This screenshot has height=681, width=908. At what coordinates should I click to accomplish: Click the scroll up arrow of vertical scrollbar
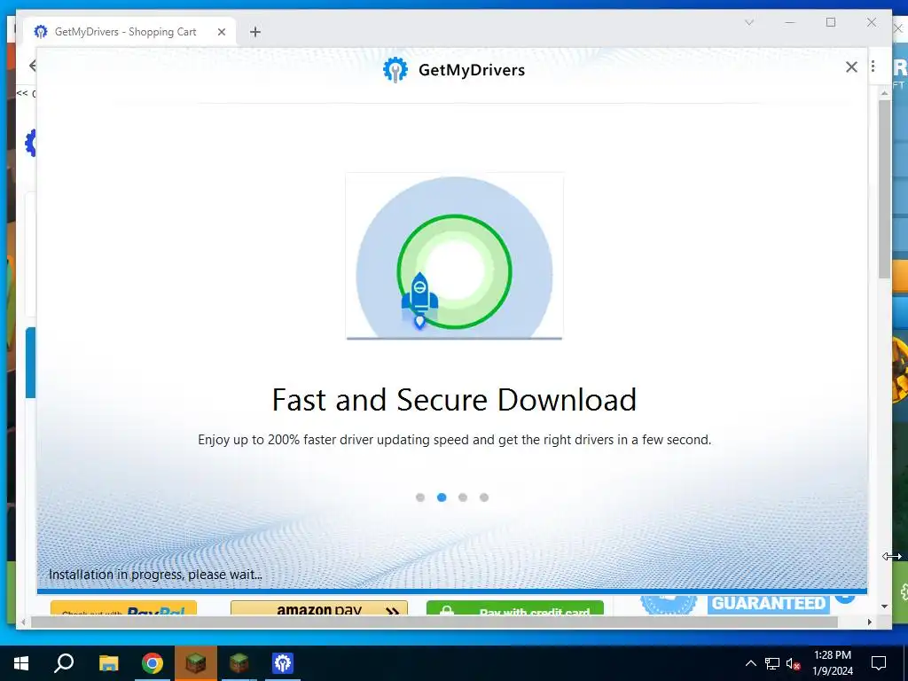(x=884, y=92)
